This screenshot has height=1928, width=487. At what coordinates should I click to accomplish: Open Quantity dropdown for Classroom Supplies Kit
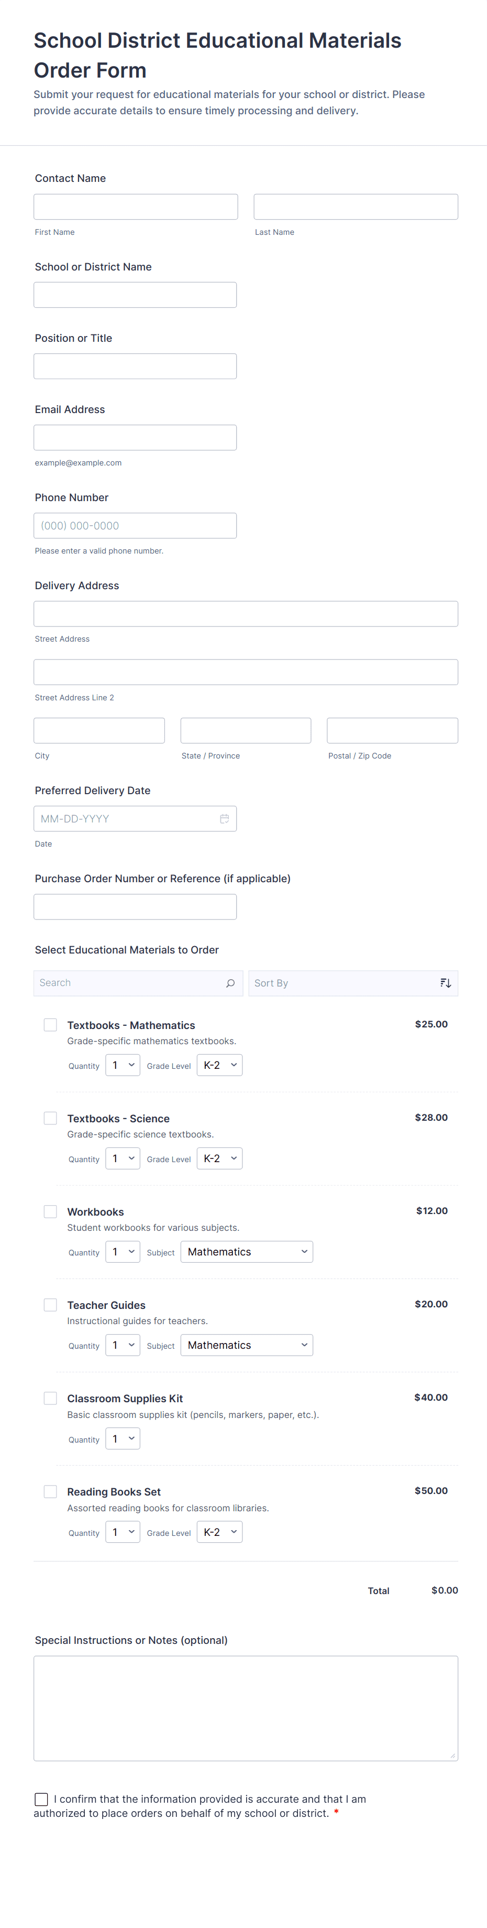pos(123,1438)
